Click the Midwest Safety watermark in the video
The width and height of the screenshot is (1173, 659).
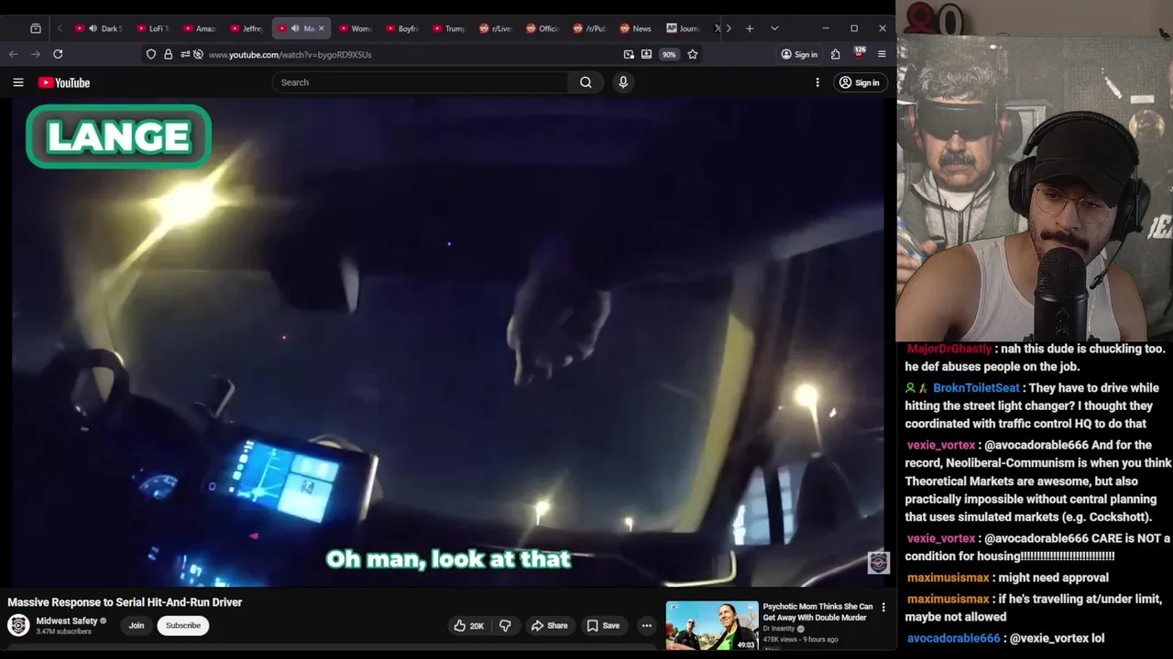pyautogui.click(x=878, y=562)
